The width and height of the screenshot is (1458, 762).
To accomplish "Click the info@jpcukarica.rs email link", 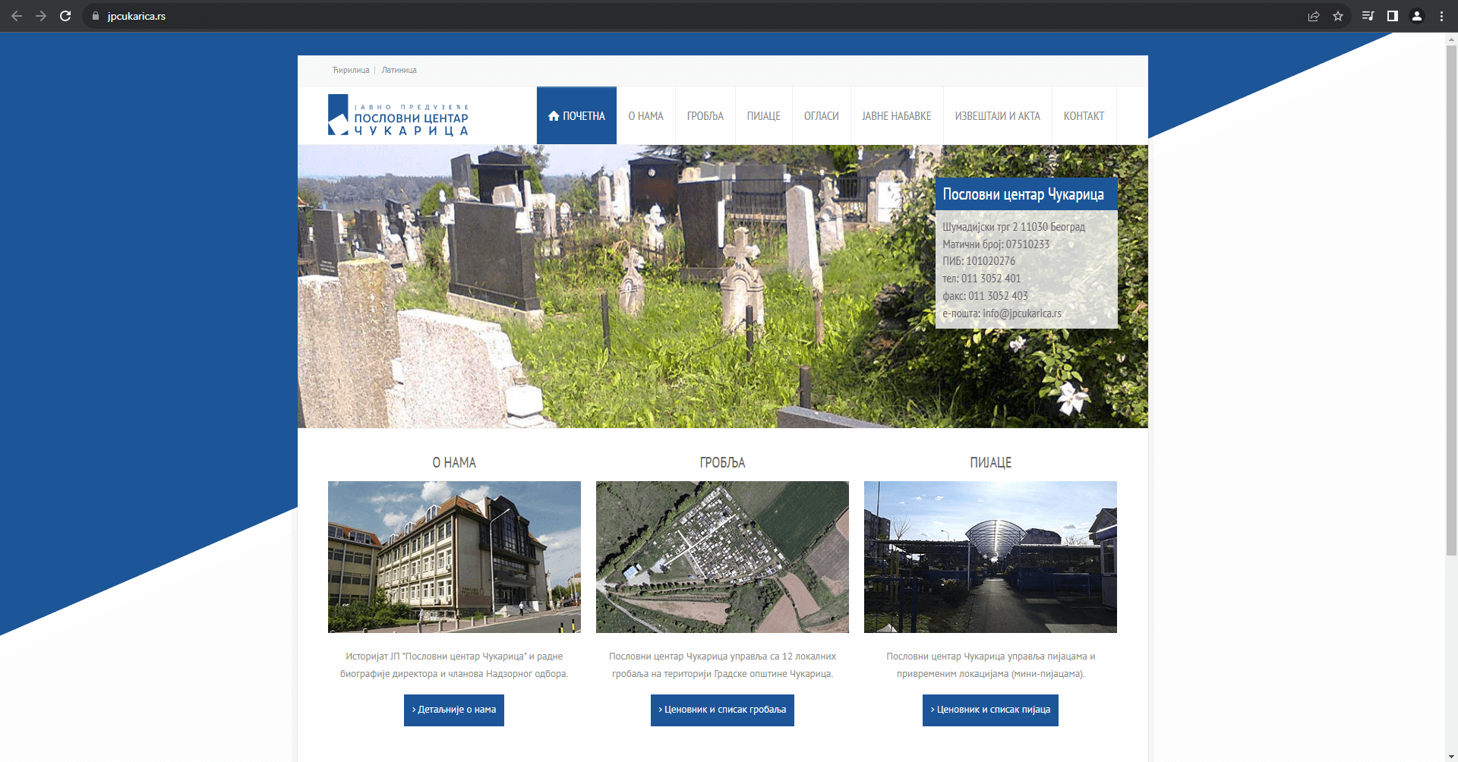I will click(1021, 313).
